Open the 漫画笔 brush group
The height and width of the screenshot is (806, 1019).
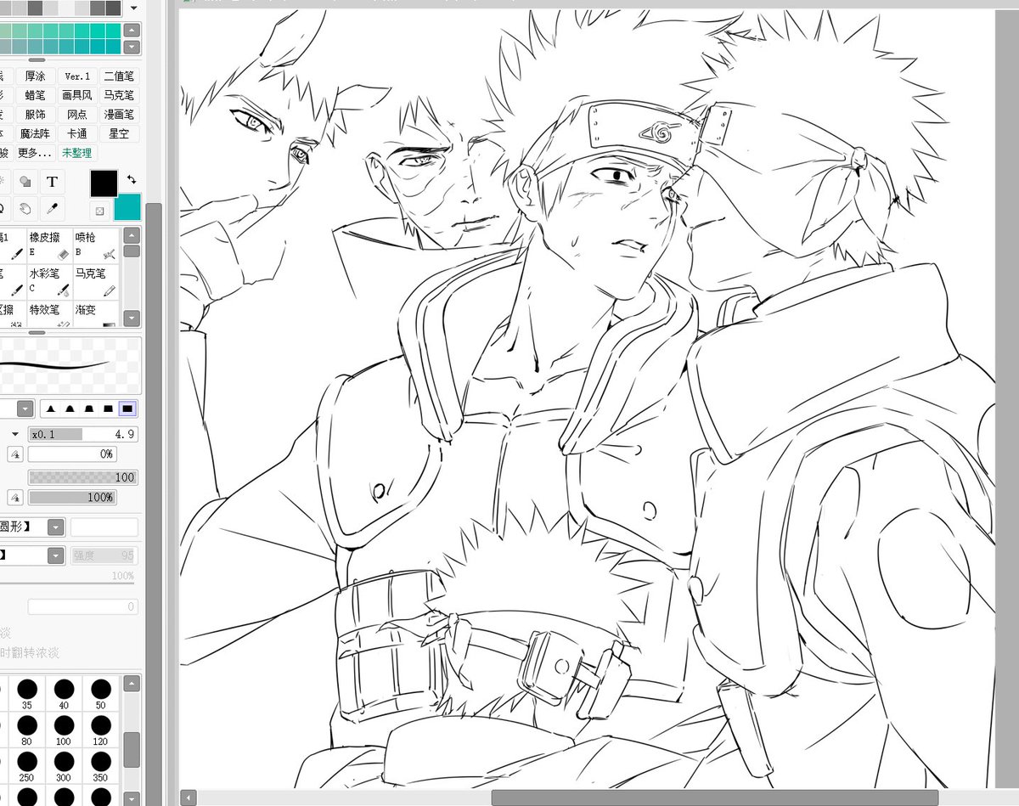tap(119, 115)
